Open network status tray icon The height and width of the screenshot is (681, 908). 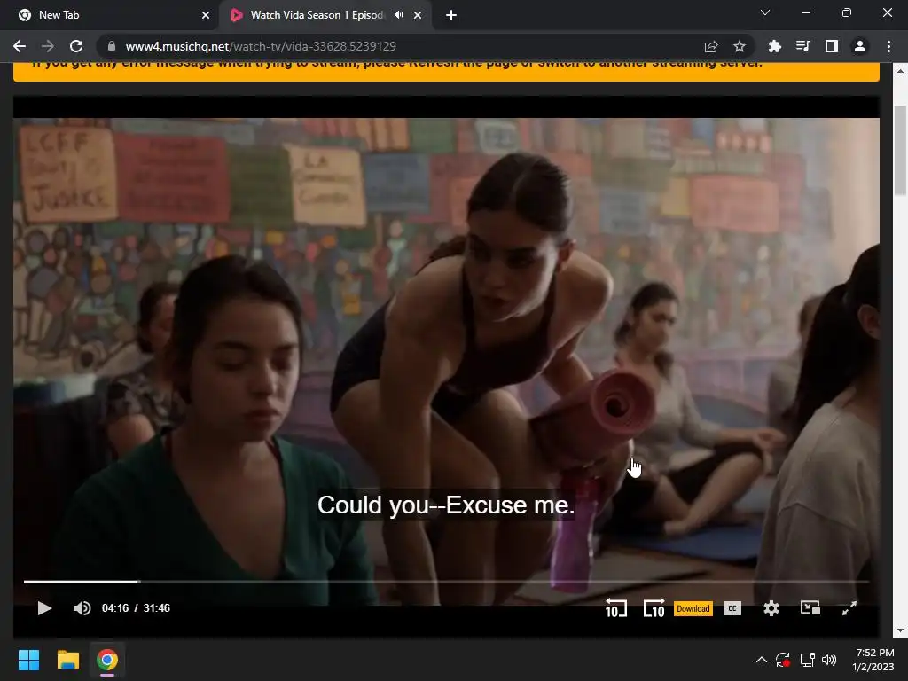[807, 660]
